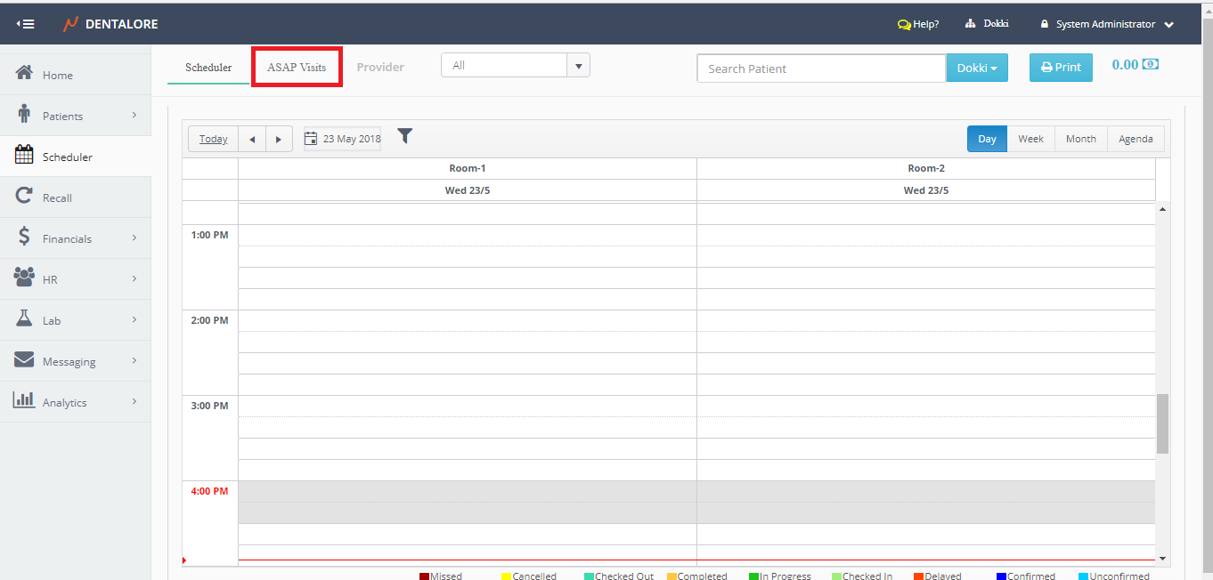Open the calendar date picker icon
Image resolution: width=1213 pixels, height=580 pixels.
[311, 139]
